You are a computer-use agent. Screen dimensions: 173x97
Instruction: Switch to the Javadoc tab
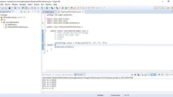(x=57, y=75)
